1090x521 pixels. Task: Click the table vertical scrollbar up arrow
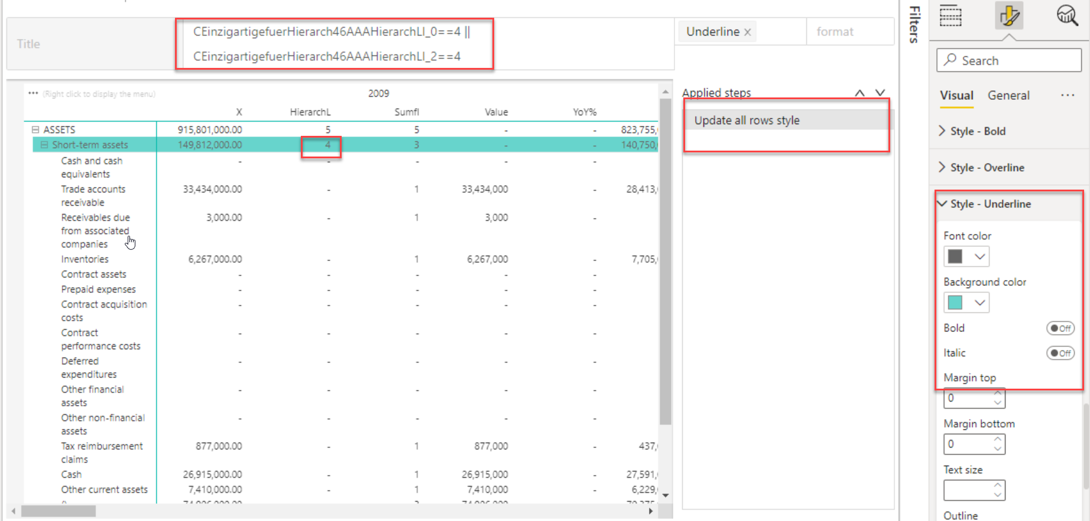tap(666, 92)
